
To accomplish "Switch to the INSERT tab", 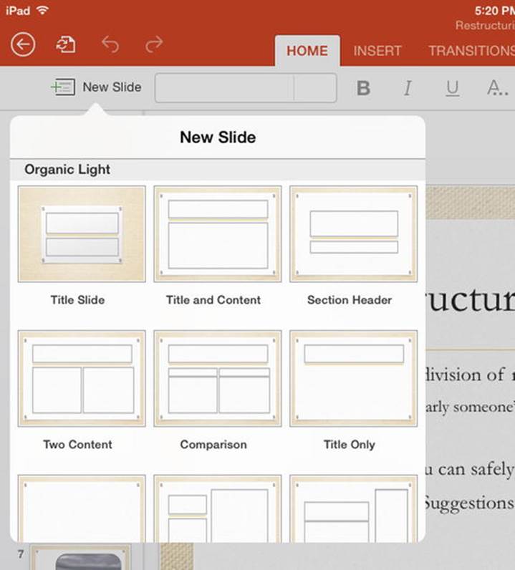I will [x=377, y=51].
